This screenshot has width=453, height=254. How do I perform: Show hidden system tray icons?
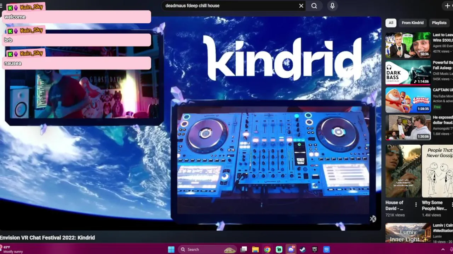(443, 249)
